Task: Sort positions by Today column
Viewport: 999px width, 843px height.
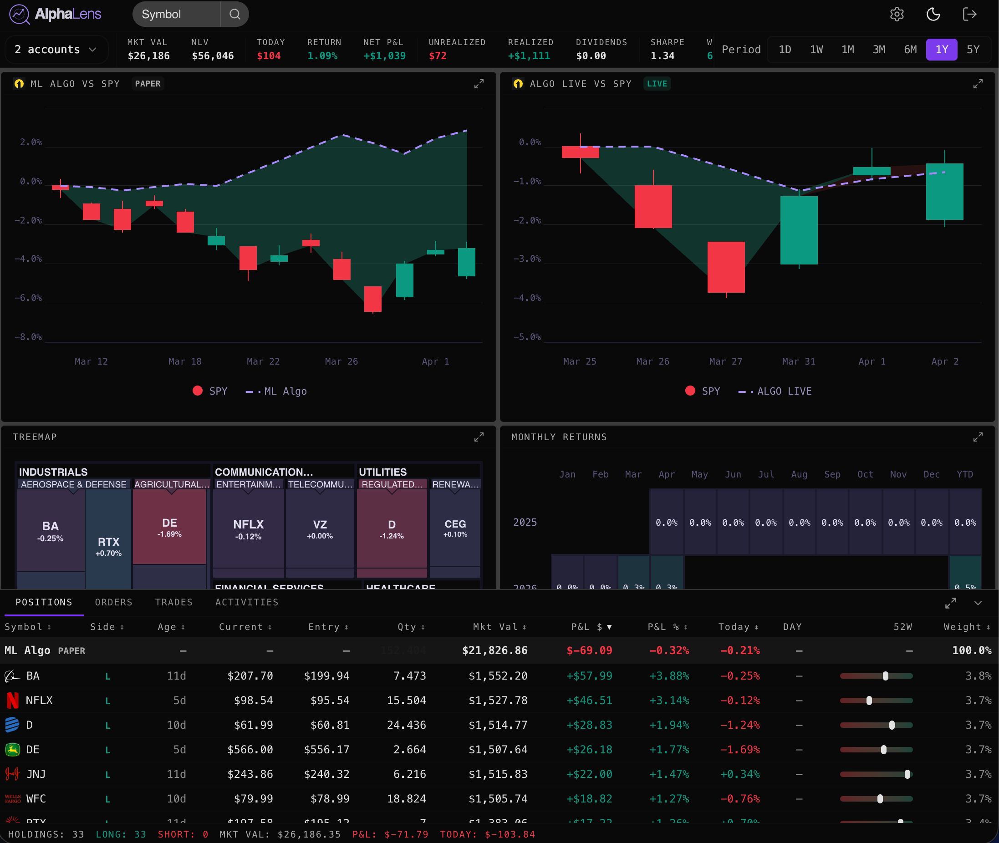Action: (x=739, y=627)
